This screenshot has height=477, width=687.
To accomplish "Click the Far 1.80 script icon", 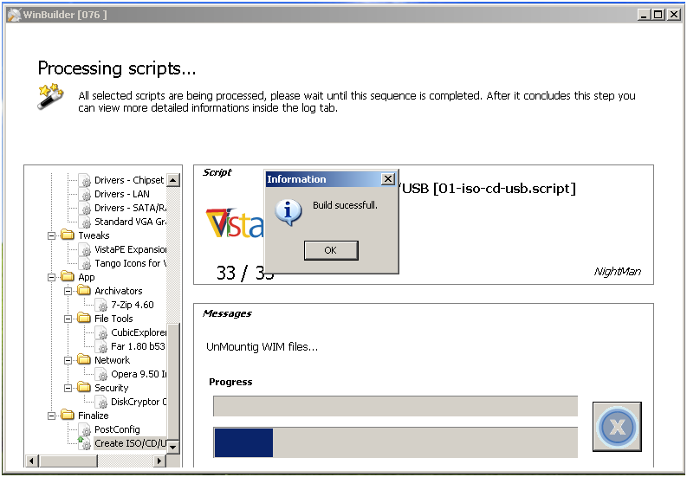I will [101, 346].
